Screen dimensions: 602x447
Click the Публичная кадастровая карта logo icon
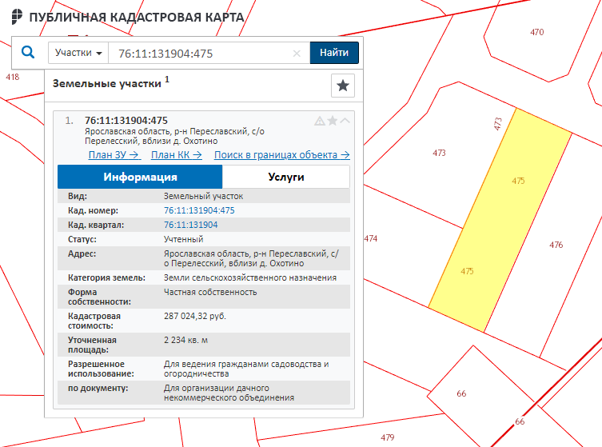tap(17, 17)
